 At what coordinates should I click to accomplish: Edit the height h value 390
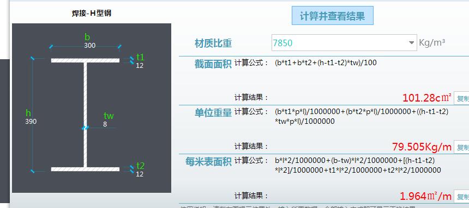(31, 122)
